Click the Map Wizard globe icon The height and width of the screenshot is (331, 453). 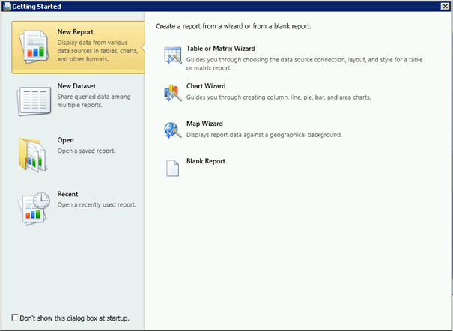click(x=173, y=130)
